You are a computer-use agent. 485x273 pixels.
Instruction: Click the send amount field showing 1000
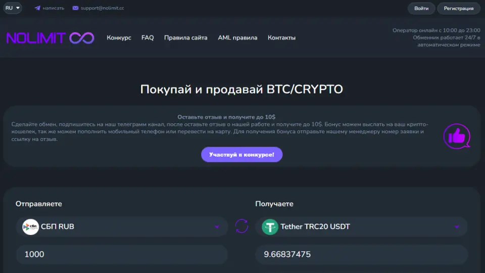pos(122,254)
